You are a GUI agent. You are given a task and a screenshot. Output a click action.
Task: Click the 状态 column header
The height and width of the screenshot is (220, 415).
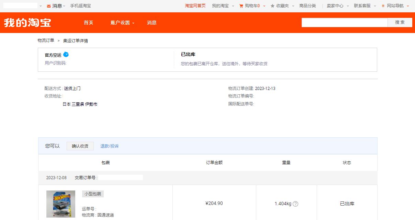pos(347,163)
